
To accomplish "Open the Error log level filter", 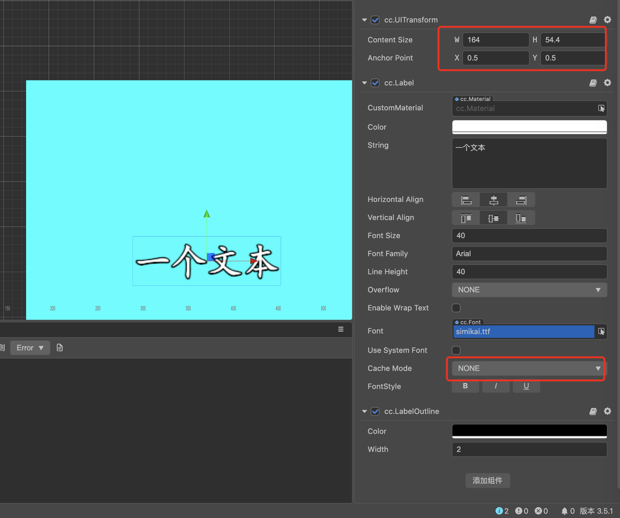I will click(x=30, y=348).
